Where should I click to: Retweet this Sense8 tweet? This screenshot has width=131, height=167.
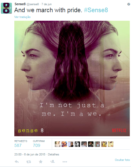pyautogui.click(x=29, y=162)
